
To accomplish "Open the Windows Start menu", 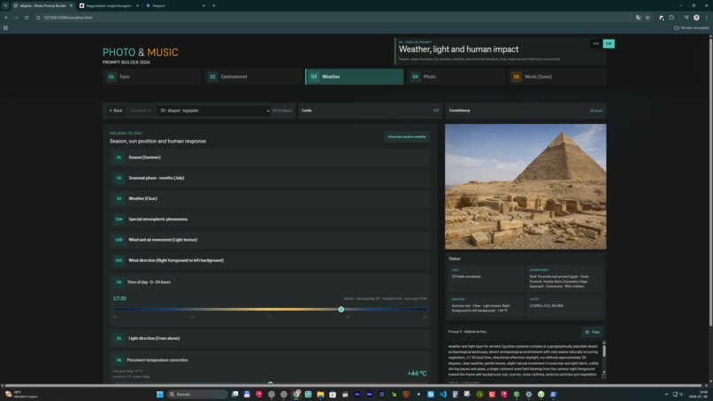I will pos(159,394).
